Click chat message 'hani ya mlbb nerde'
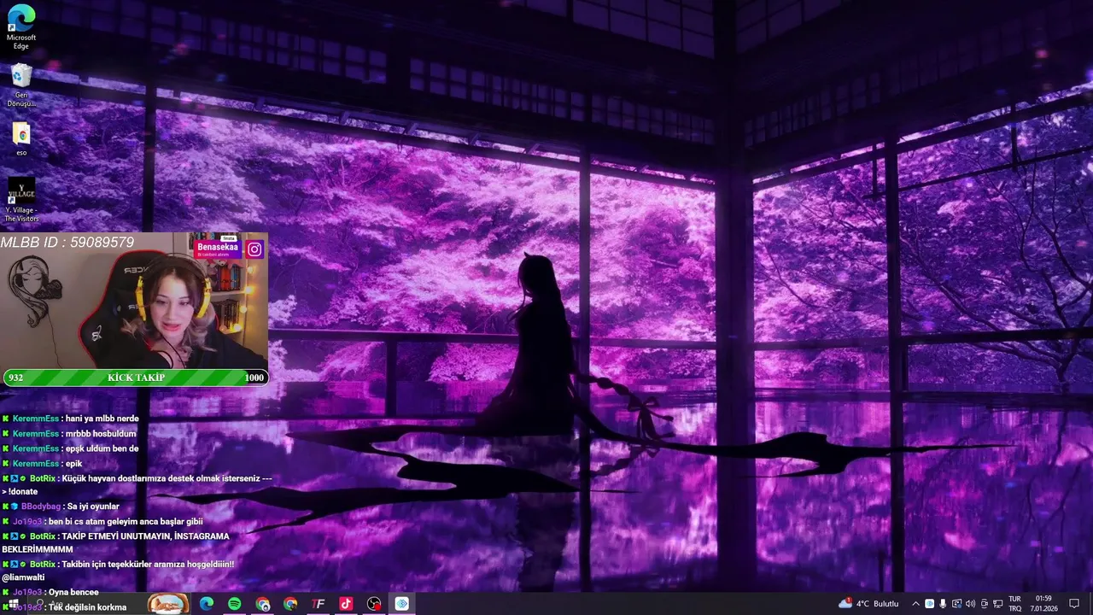The width and height of the screenshot is (1093, 615). coord(102,419)
